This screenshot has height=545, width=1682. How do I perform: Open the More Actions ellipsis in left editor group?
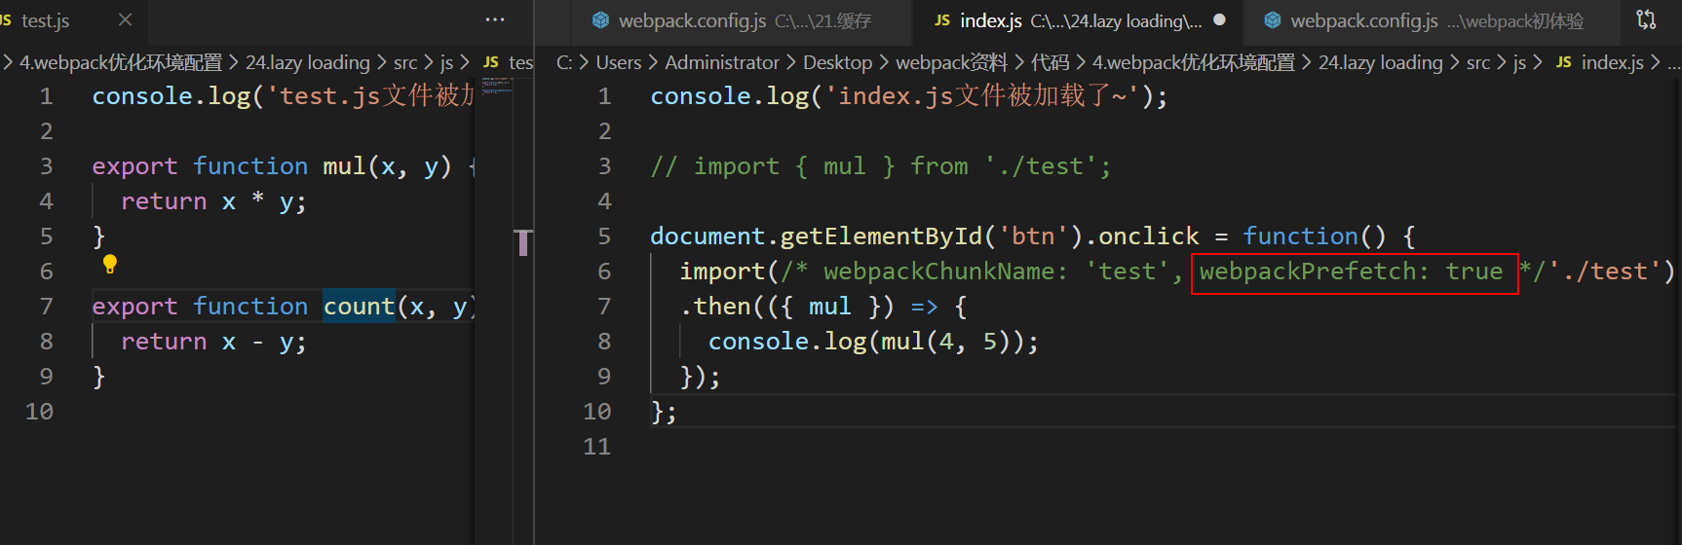(x=495, y=19)
